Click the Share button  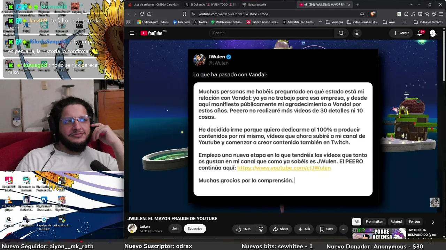280,229
